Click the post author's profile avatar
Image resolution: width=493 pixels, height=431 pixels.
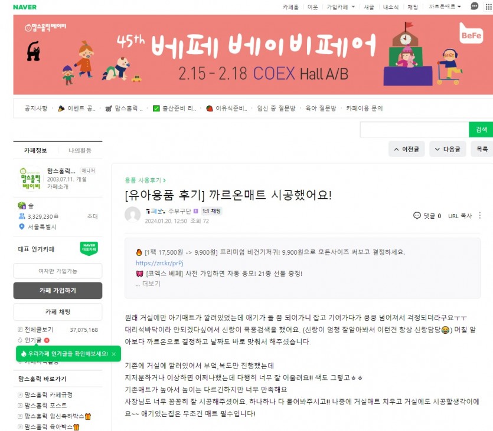point(132,215)
